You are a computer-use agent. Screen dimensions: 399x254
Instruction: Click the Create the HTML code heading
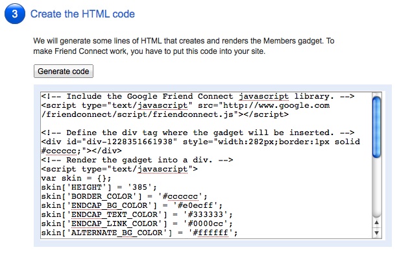coord(82,14)
